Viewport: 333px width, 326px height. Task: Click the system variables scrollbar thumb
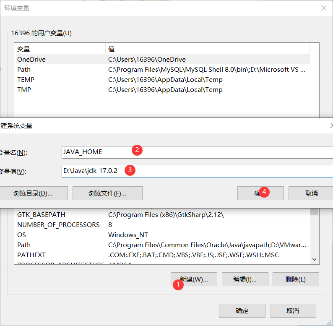coord(314,212)
